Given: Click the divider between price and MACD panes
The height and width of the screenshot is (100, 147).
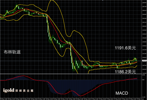Looking at the screenshot, I should [71, 74].
